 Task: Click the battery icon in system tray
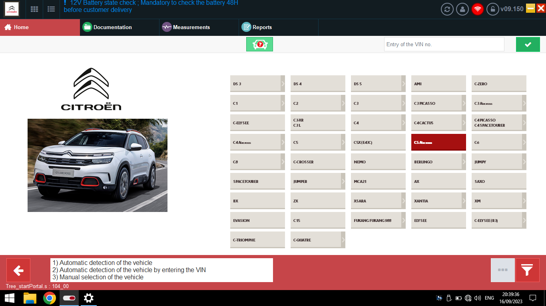tap(458, 298)
